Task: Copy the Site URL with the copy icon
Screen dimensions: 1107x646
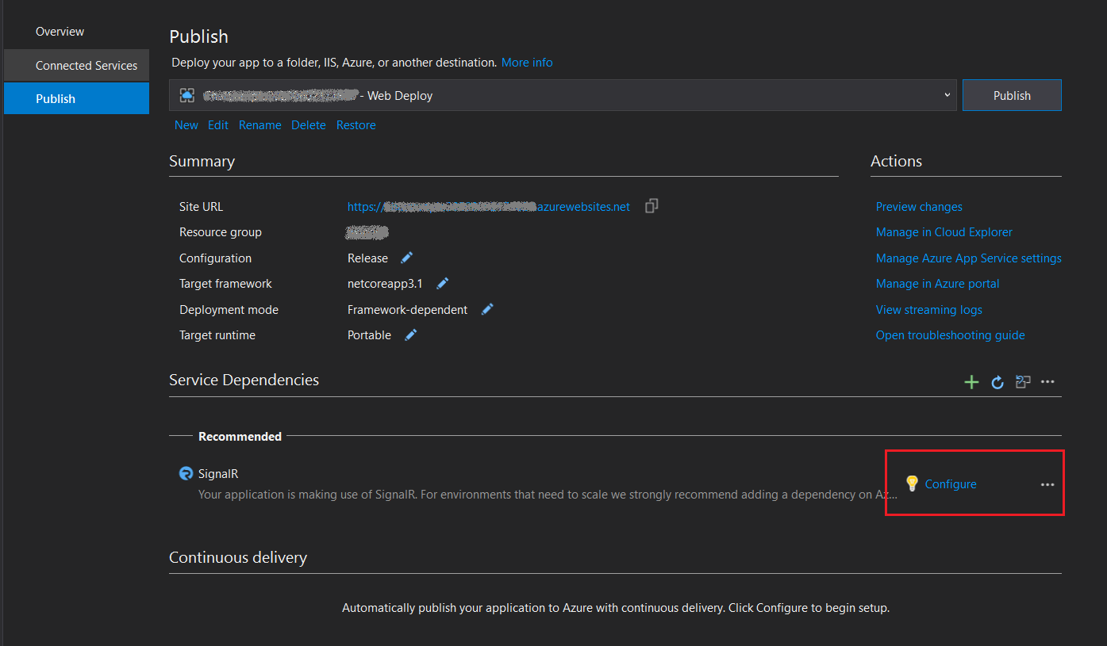Action: click(652, 206)
